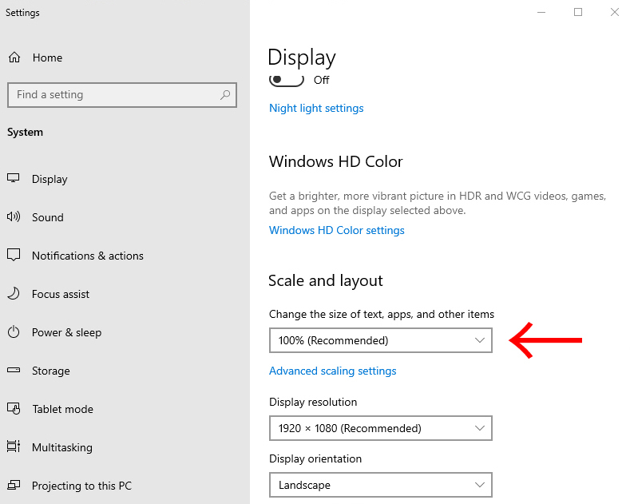Click the Storage drive icon

click(x=14, y=370)
